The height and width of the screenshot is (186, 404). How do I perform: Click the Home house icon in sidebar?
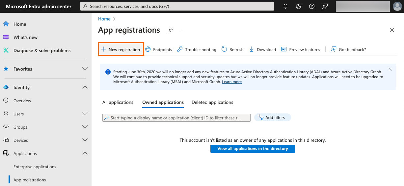pos(6,24)
